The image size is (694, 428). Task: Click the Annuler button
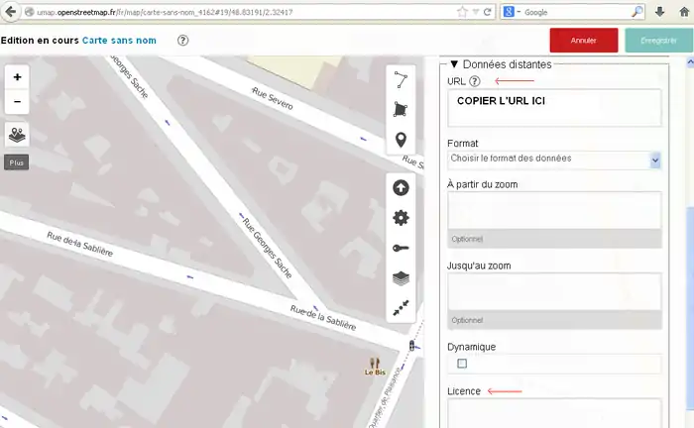pyautogui.click(x=584, y=41)
